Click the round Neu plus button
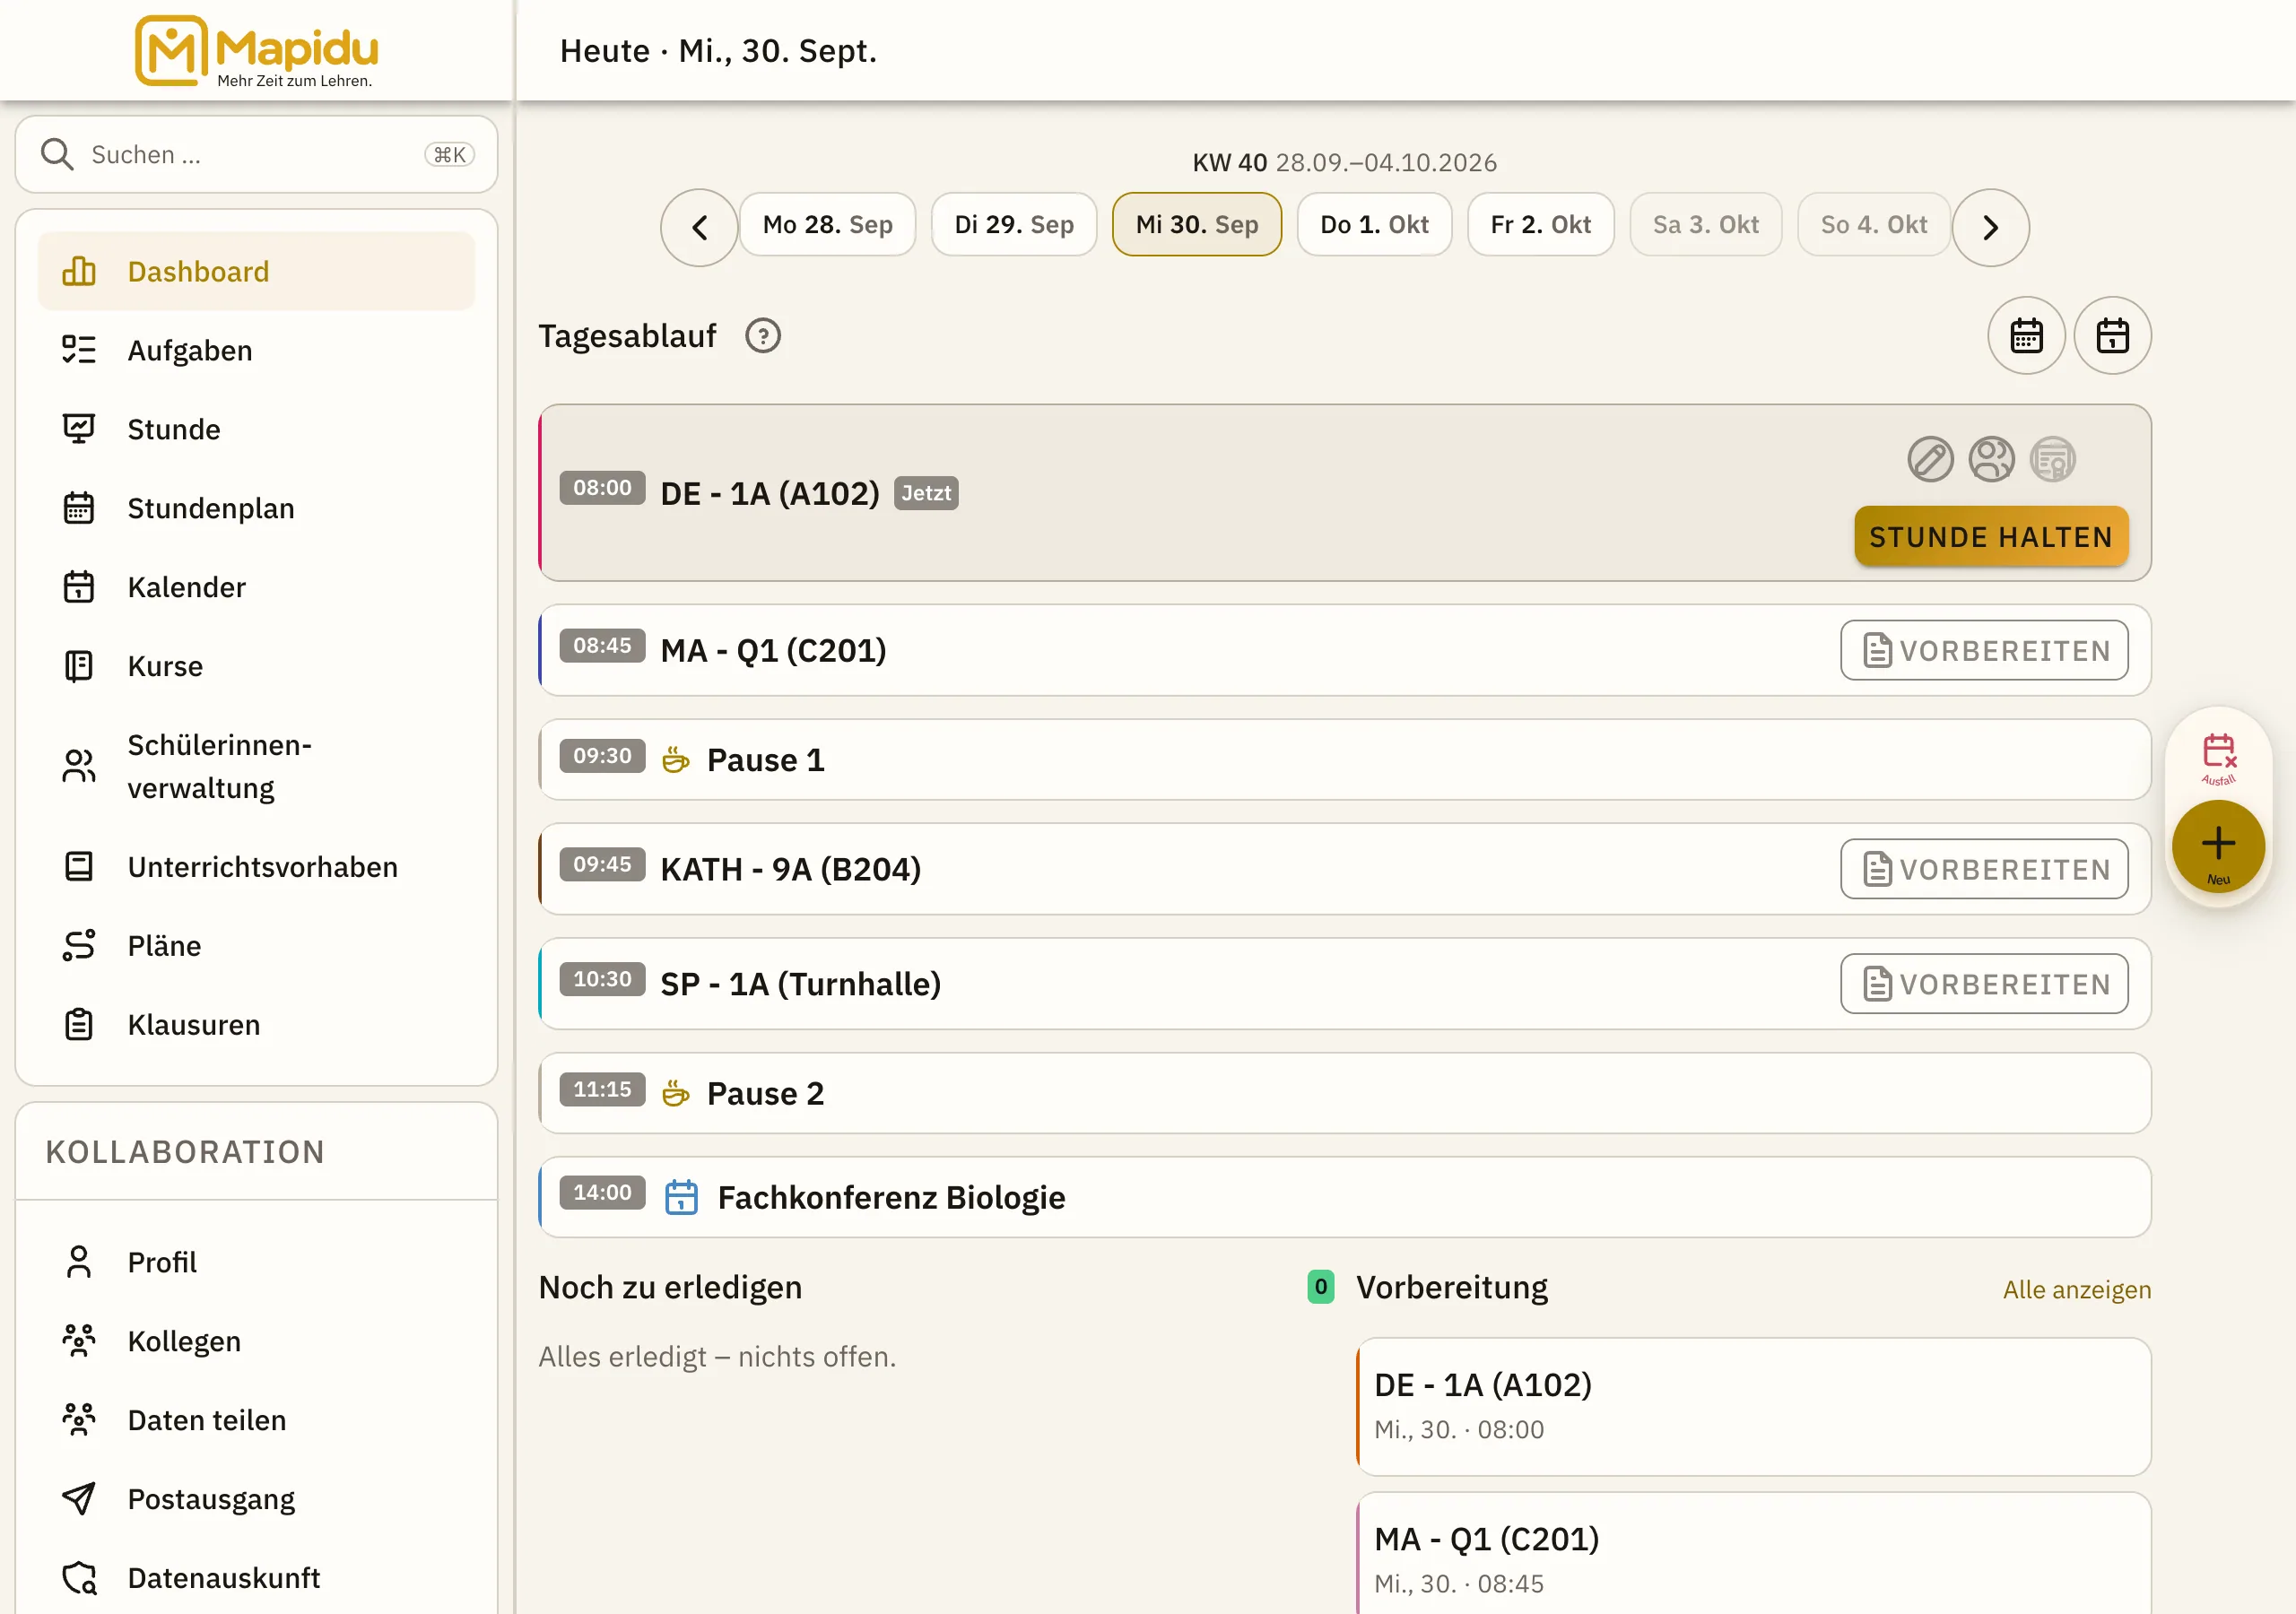 click(2218, 847)
